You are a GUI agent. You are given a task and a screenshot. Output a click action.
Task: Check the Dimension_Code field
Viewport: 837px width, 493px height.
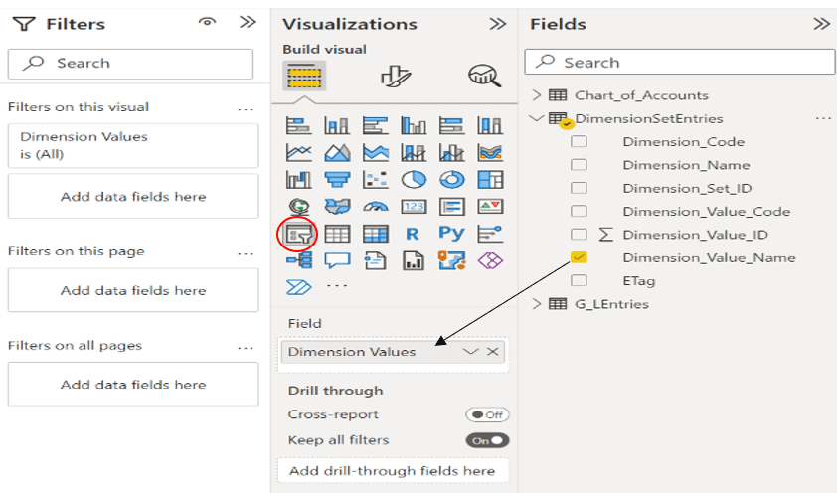tap(579, 141)
